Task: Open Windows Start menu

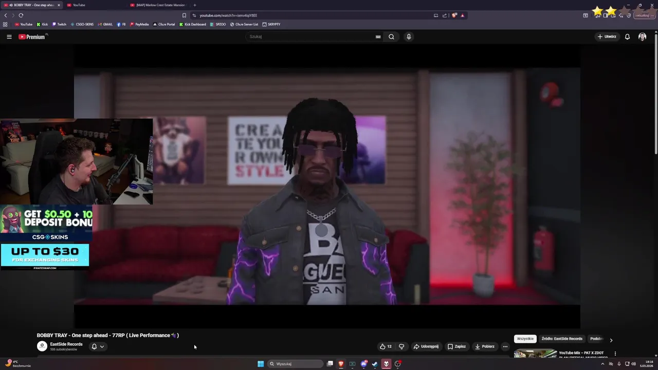Action: 261,364
